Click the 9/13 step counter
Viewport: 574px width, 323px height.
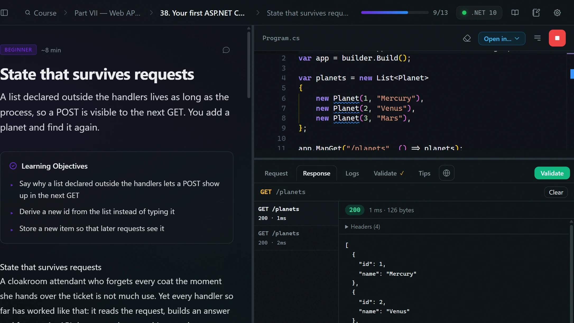click(x=440, y=12)
